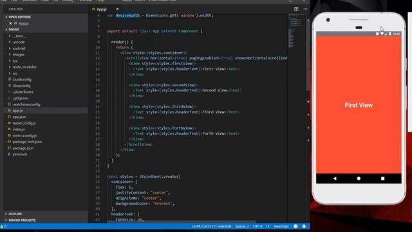Viewport: 412px width, 232px height.
Task: Change line ending via LF indicator
Action: coord(268,226)
